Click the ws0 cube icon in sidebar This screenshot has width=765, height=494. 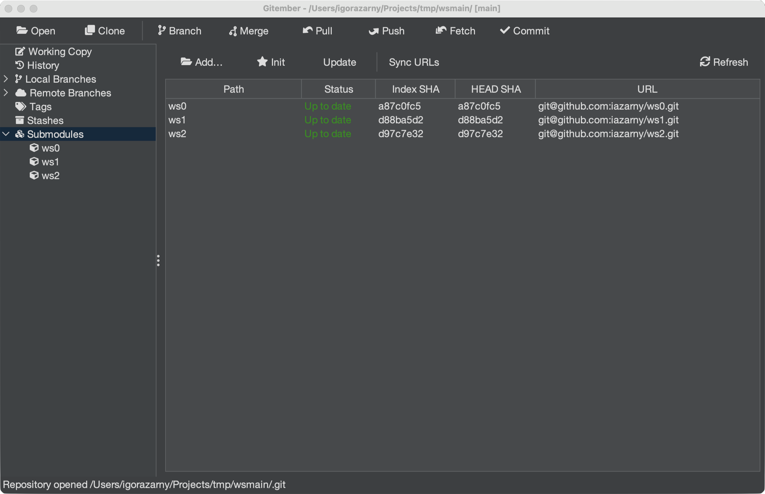[34, 148]
